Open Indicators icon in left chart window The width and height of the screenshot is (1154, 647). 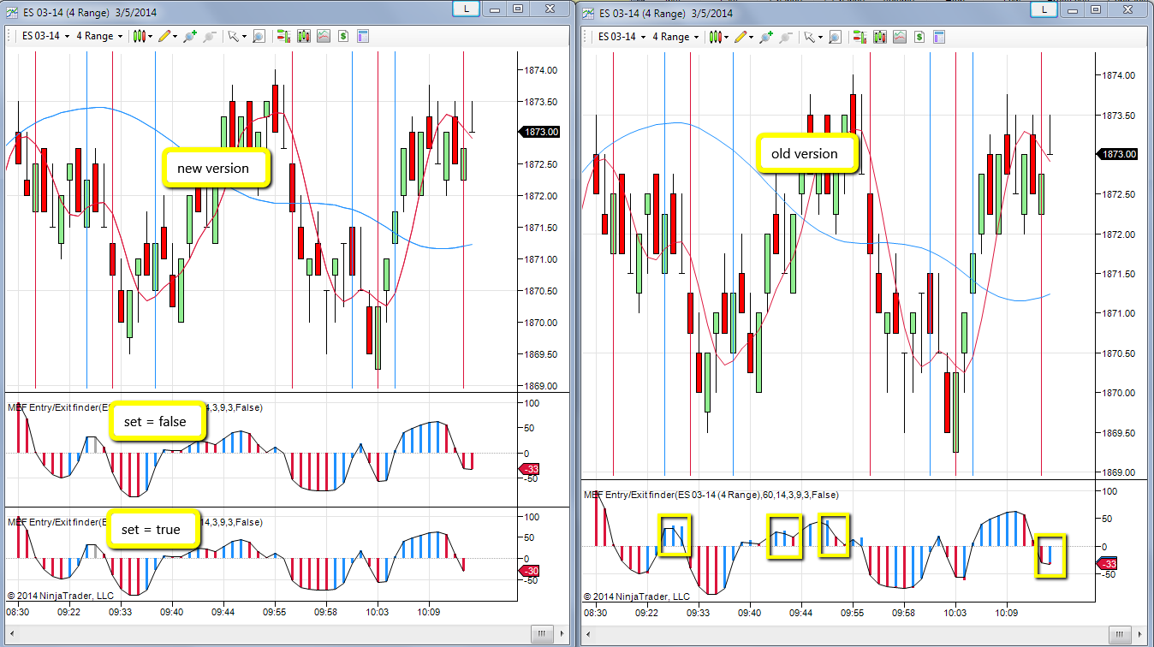click(x=323, y=36)
